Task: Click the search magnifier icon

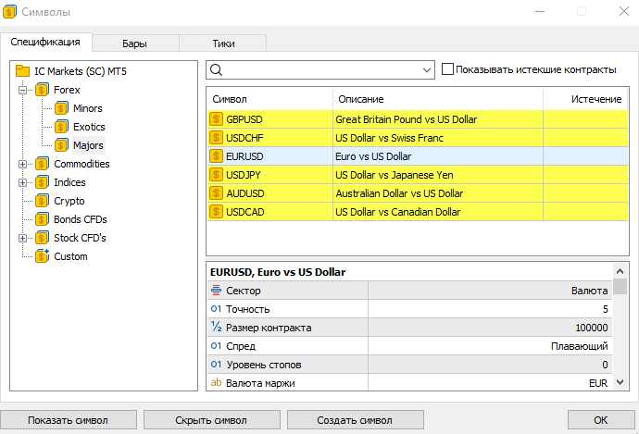Action: 217,70
